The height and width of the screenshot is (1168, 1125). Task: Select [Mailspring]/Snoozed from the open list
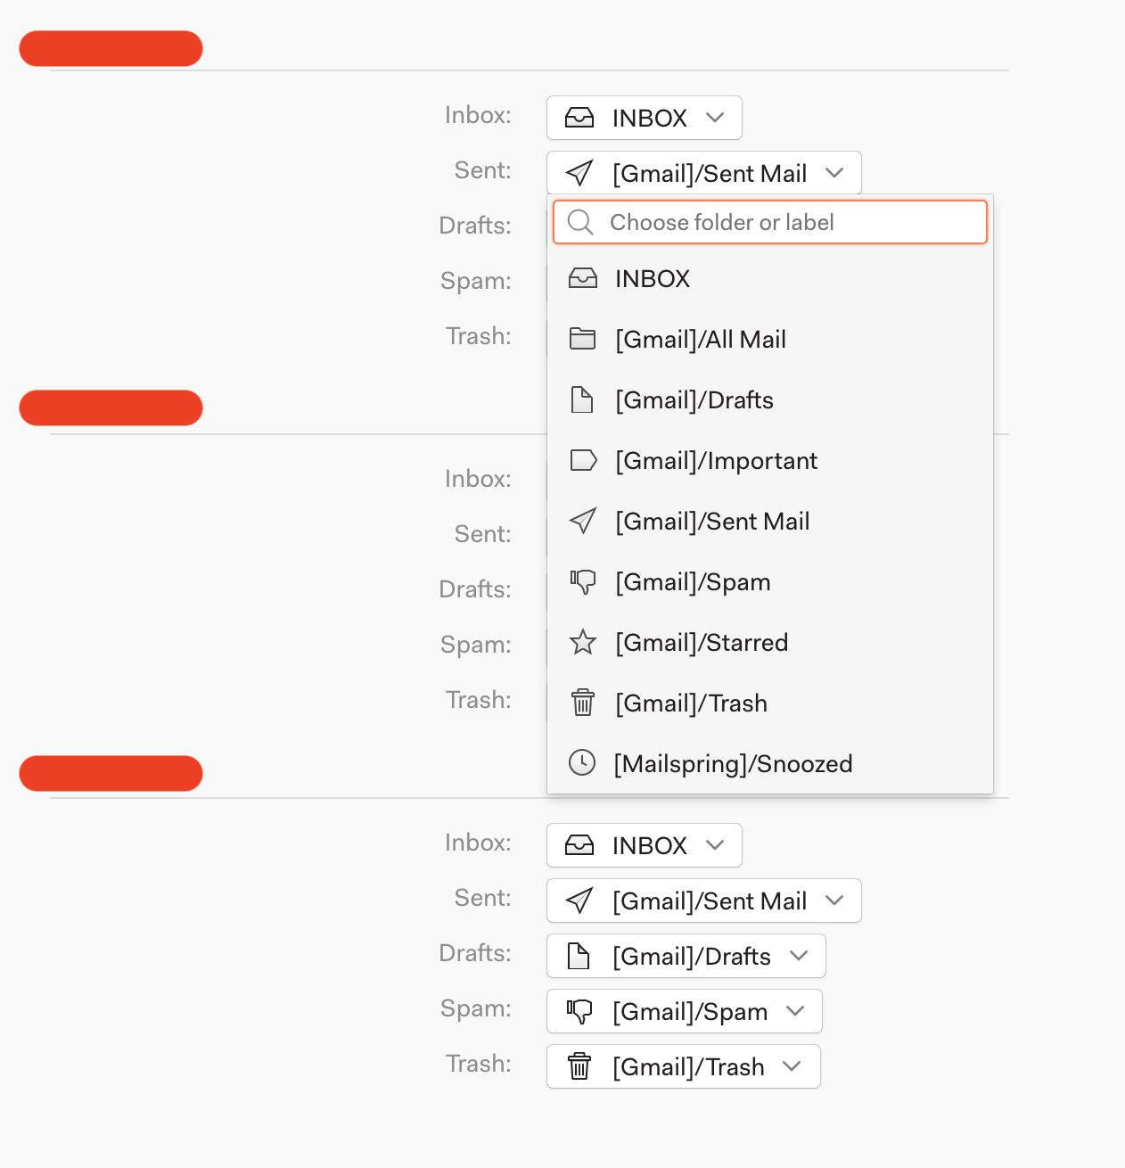733,763
